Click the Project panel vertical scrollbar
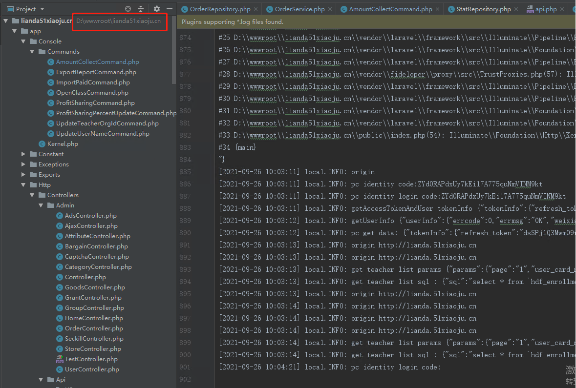 tap(174, 50)
